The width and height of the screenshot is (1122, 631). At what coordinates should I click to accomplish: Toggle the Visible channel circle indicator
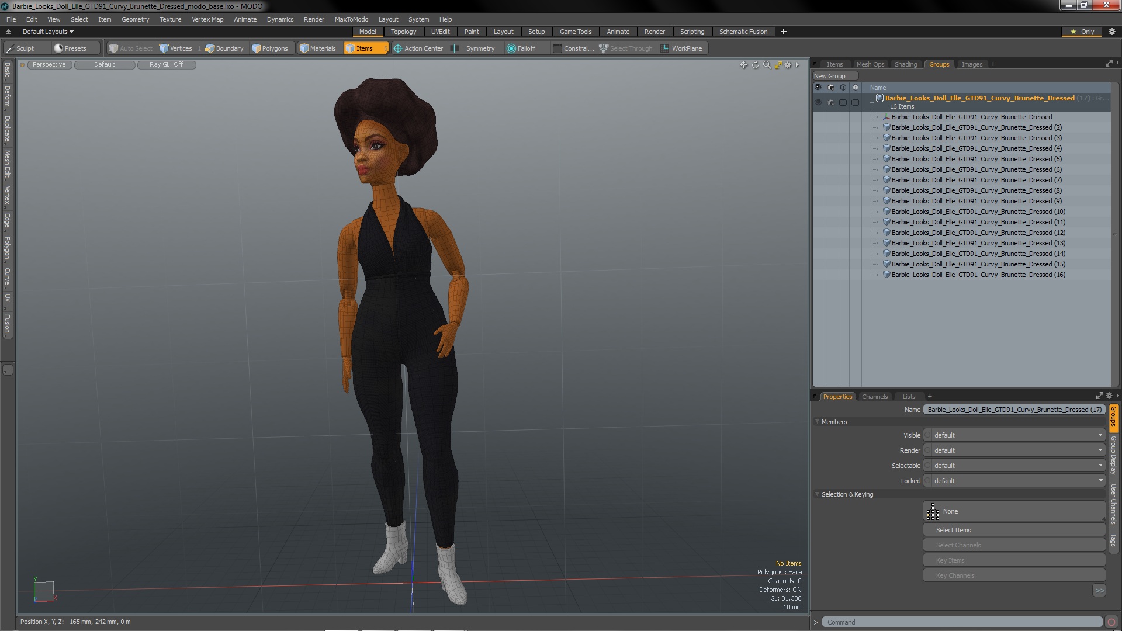pyautogui.click(x=927, y=435)
